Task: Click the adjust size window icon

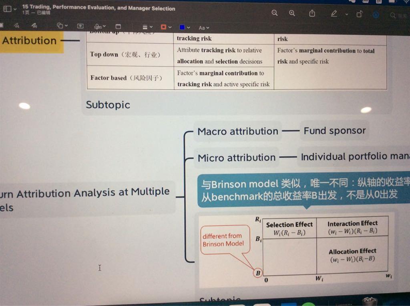Action: tap(118, 27)
